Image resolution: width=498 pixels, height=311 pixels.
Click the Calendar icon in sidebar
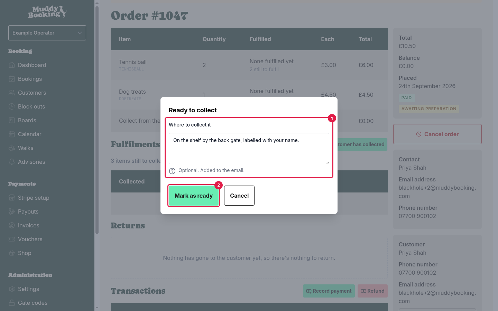[12, 134]
